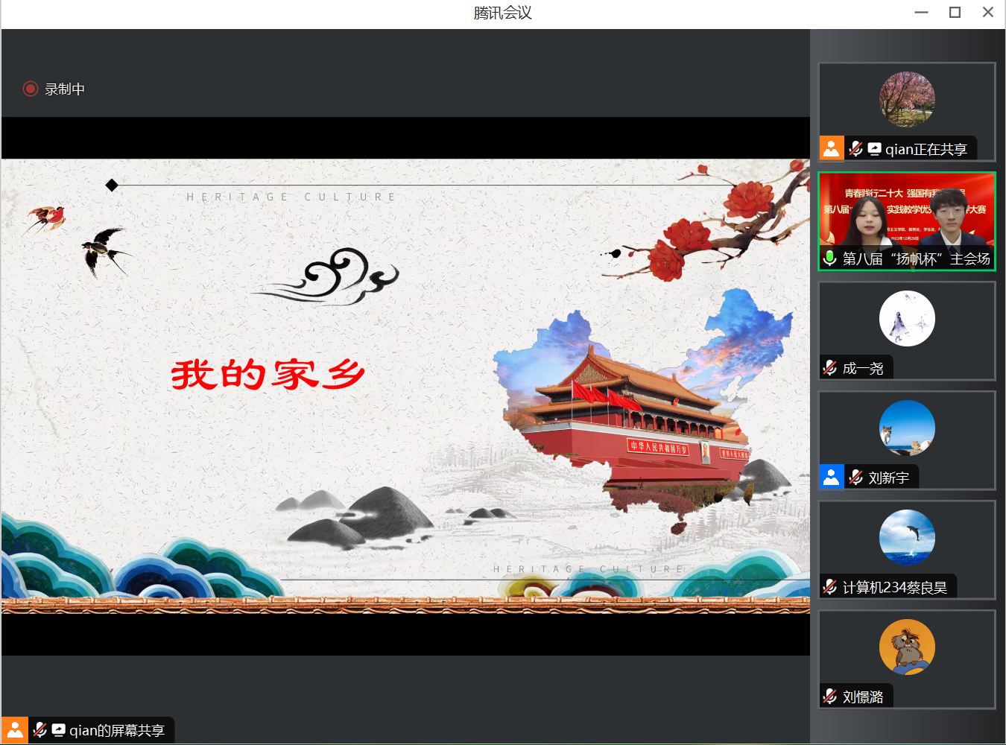Click the muted mic icon next to 成一尧
This screenshot has height=745, width=1006.
829,367
